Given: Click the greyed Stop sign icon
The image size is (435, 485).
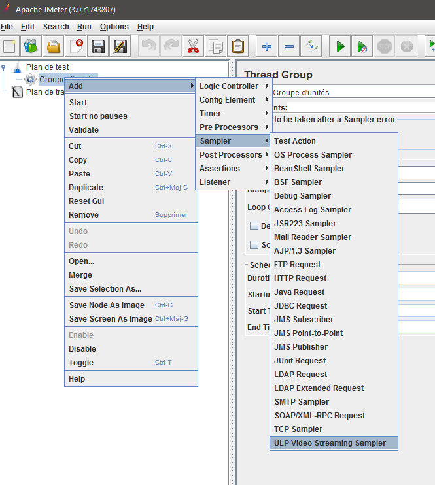Looking at the screenshot, I should coord(385,46).
